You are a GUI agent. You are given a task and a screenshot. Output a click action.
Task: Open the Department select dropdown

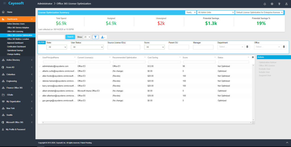coord(231,47)
